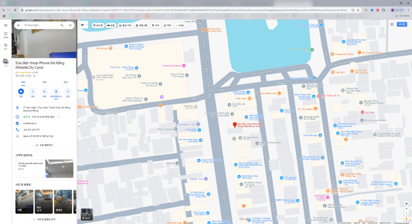Open the map layers dropdown at top-left
The height and width of the screenshot is (224, 412).
point(84,25)
